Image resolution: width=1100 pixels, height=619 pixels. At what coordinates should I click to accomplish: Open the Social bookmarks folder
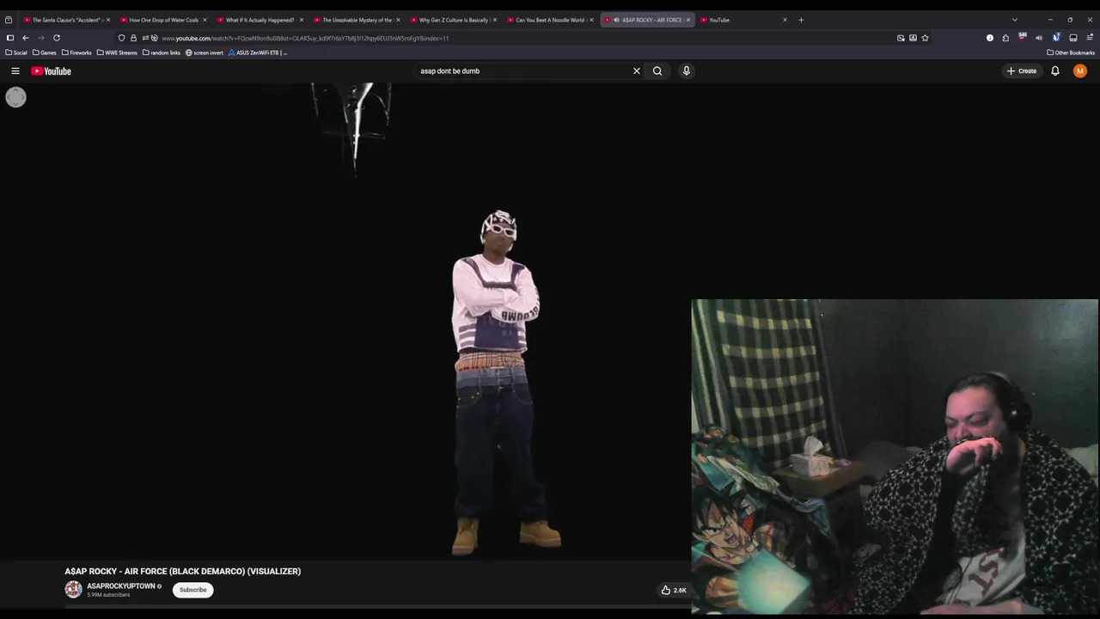[x=16, y=52]
